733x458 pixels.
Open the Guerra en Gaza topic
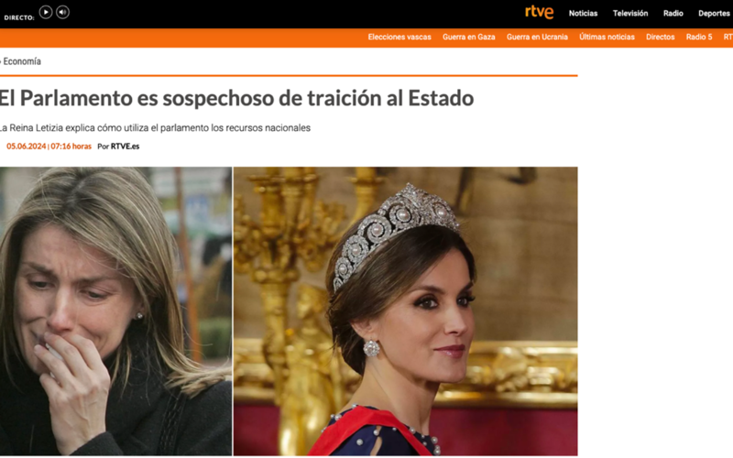468,37
